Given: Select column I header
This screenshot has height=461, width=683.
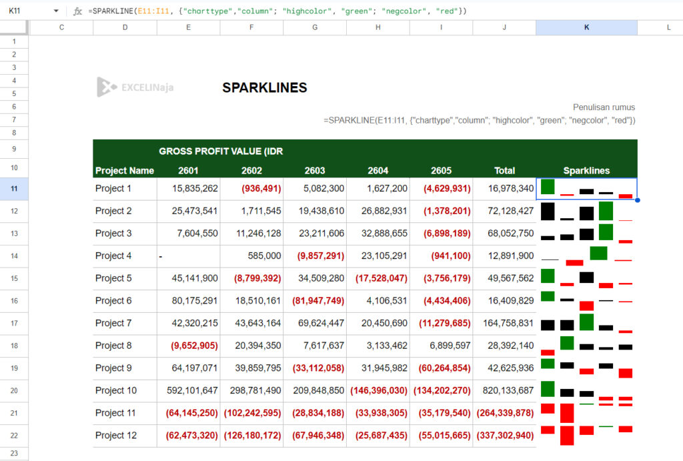Looking at the screenshot, I should (441, 27).
